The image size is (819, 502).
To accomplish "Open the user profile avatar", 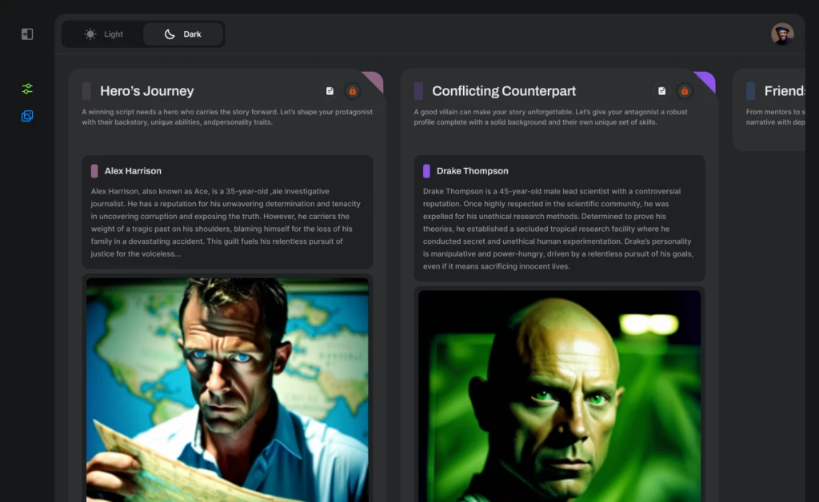I will (782, 34).
